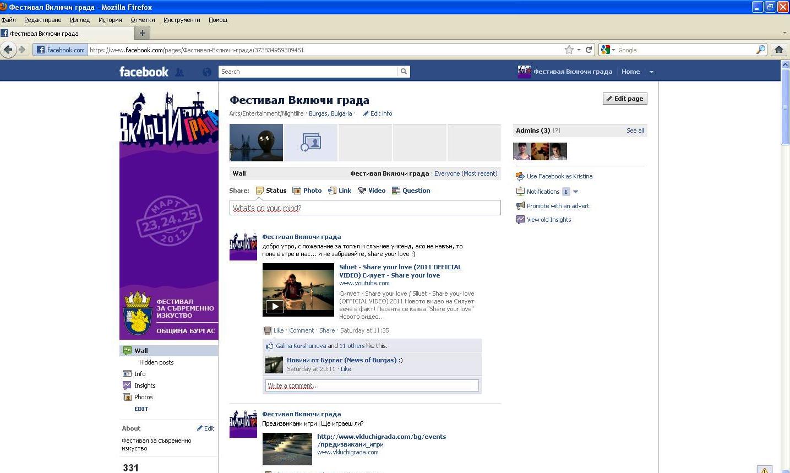Screen dimensions: 790x473
Task: Click EDIT under the sidebar navigation
Action: [x=141, y=409]
